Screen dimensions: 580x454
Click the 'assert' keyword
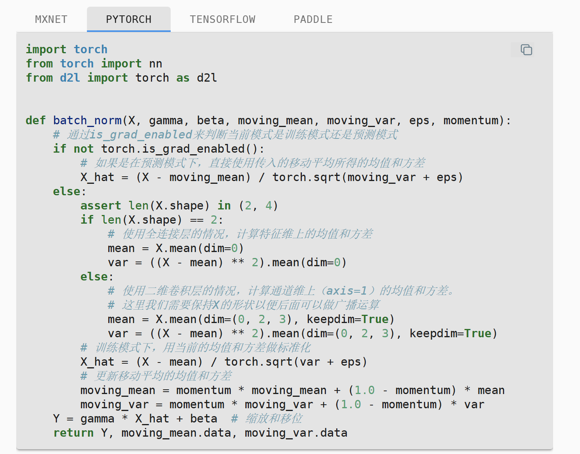pos(101,206)
